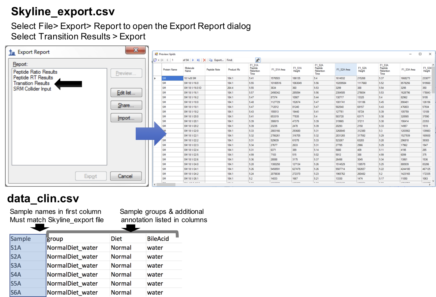Click the Share... button
436x297 pixels.
(x=126, y=105)
